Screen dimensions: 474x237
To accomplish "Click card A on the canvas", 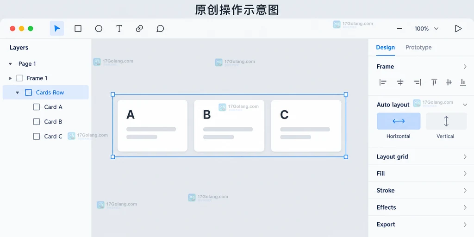I will [152, 126].
